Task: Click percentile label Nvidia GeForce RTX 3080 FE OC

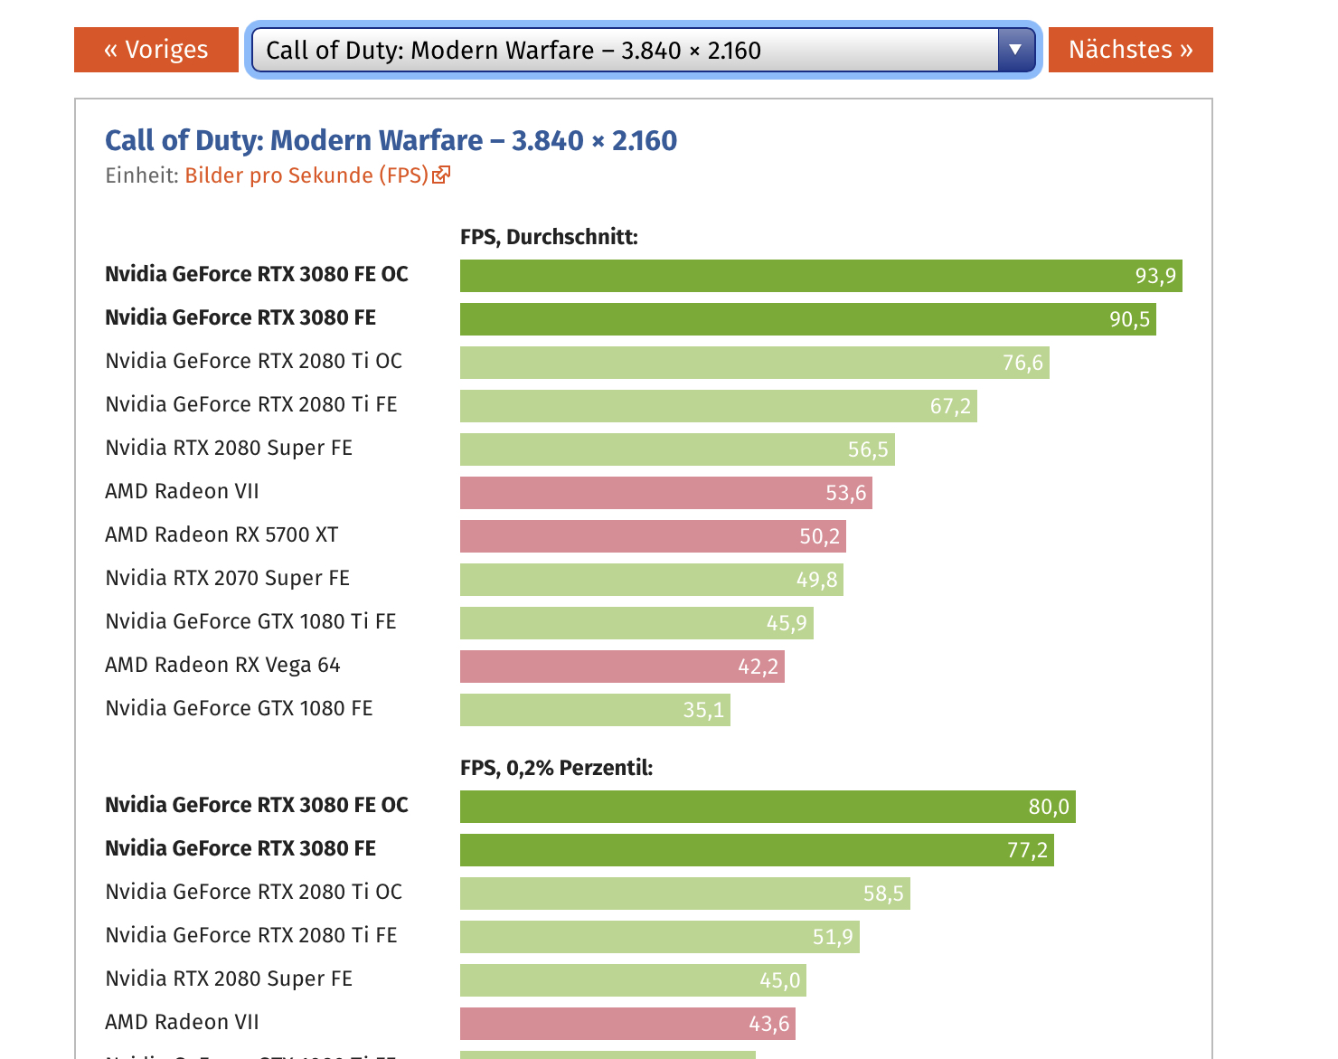Action: pos(257,806)
